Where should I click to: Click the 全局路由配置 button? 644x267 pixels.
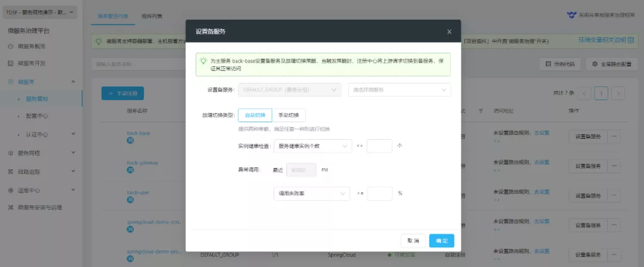click(612, 64)
